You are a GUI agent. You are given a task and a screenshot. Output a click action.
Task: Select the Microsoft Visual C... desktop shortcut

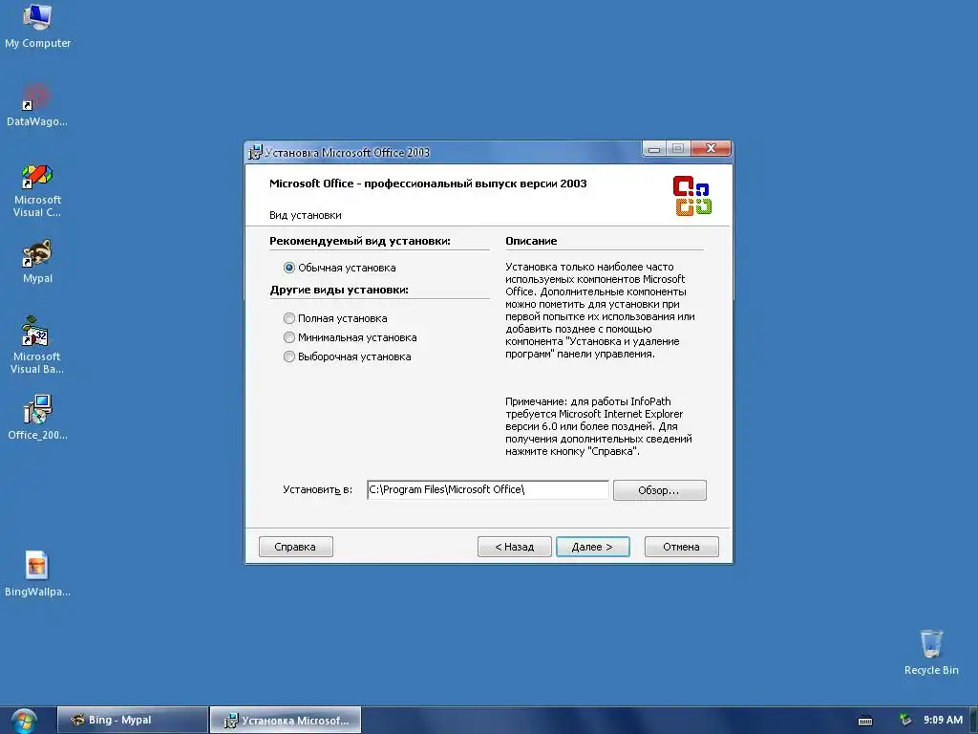click(x=37, y=190)
